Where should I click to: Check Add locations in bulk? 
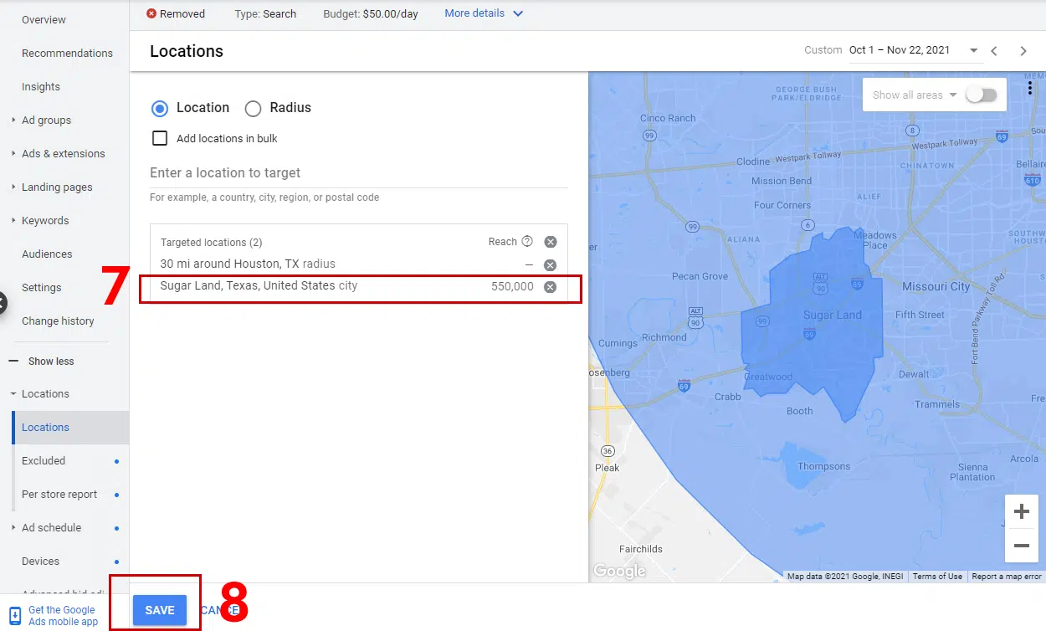(x=159, y=138)
